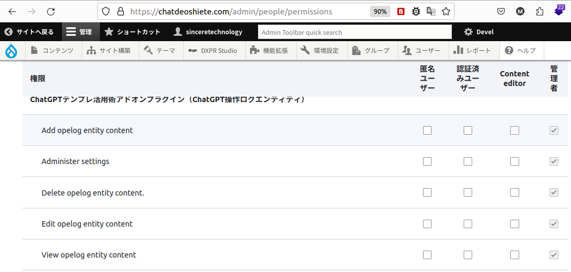Check Add opelog entity content for Content editor

[514, 130]
